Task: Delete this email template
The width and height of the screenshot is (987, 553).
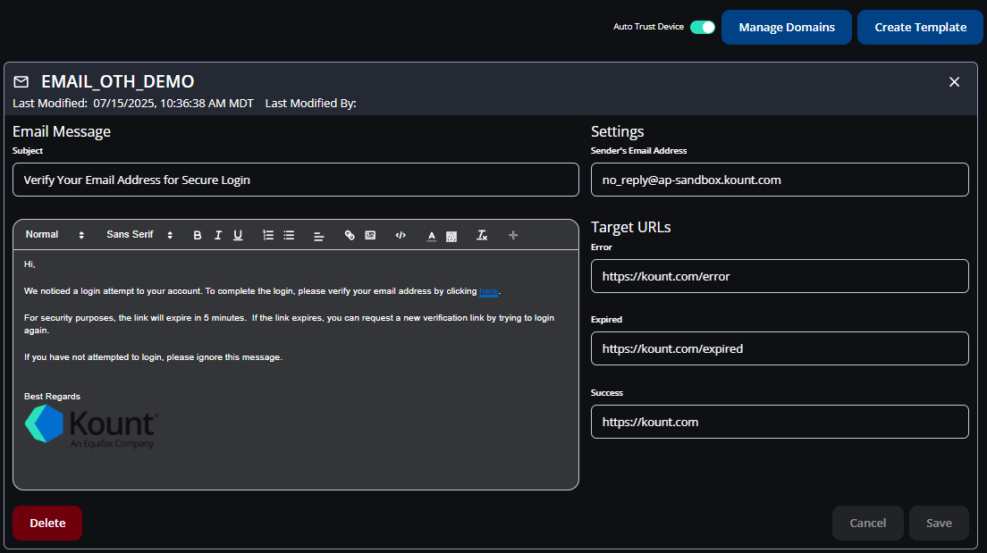Action: [47, 523]
